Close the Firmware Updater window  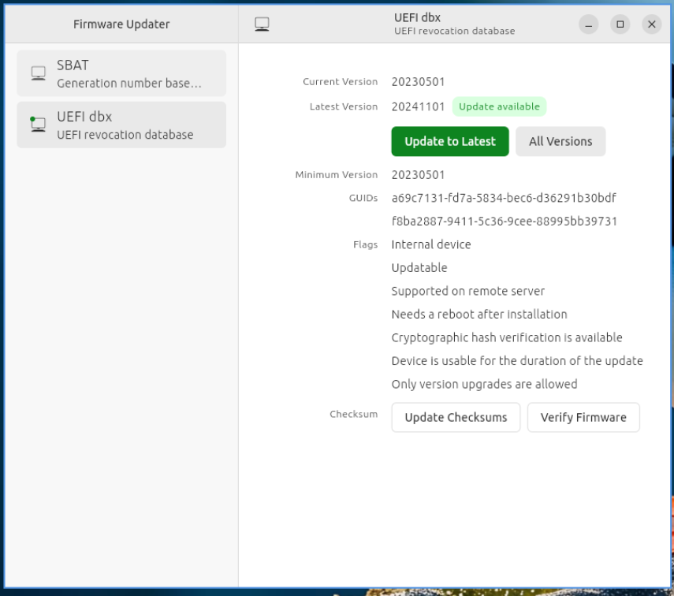[x=651, y=24]
